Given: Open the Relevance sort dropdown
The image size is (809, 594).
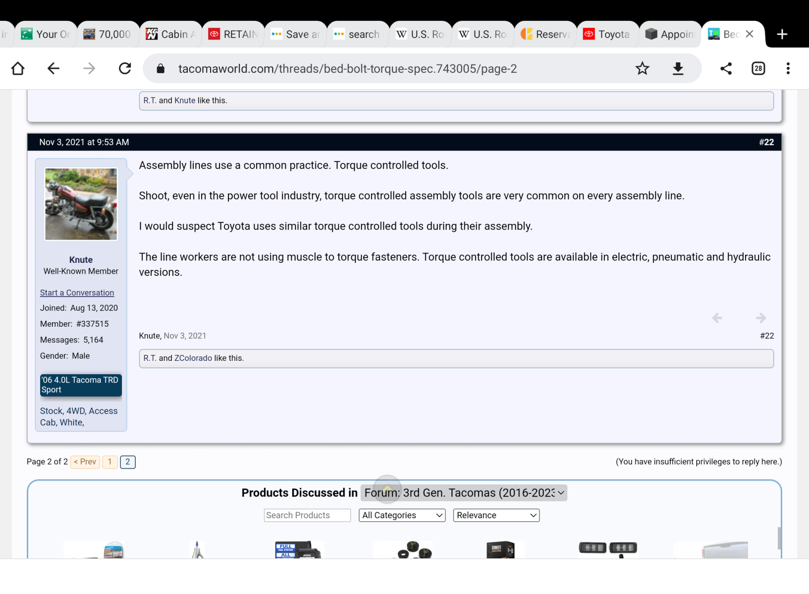Looking at the screenshot, I should [x=496, y=515].
